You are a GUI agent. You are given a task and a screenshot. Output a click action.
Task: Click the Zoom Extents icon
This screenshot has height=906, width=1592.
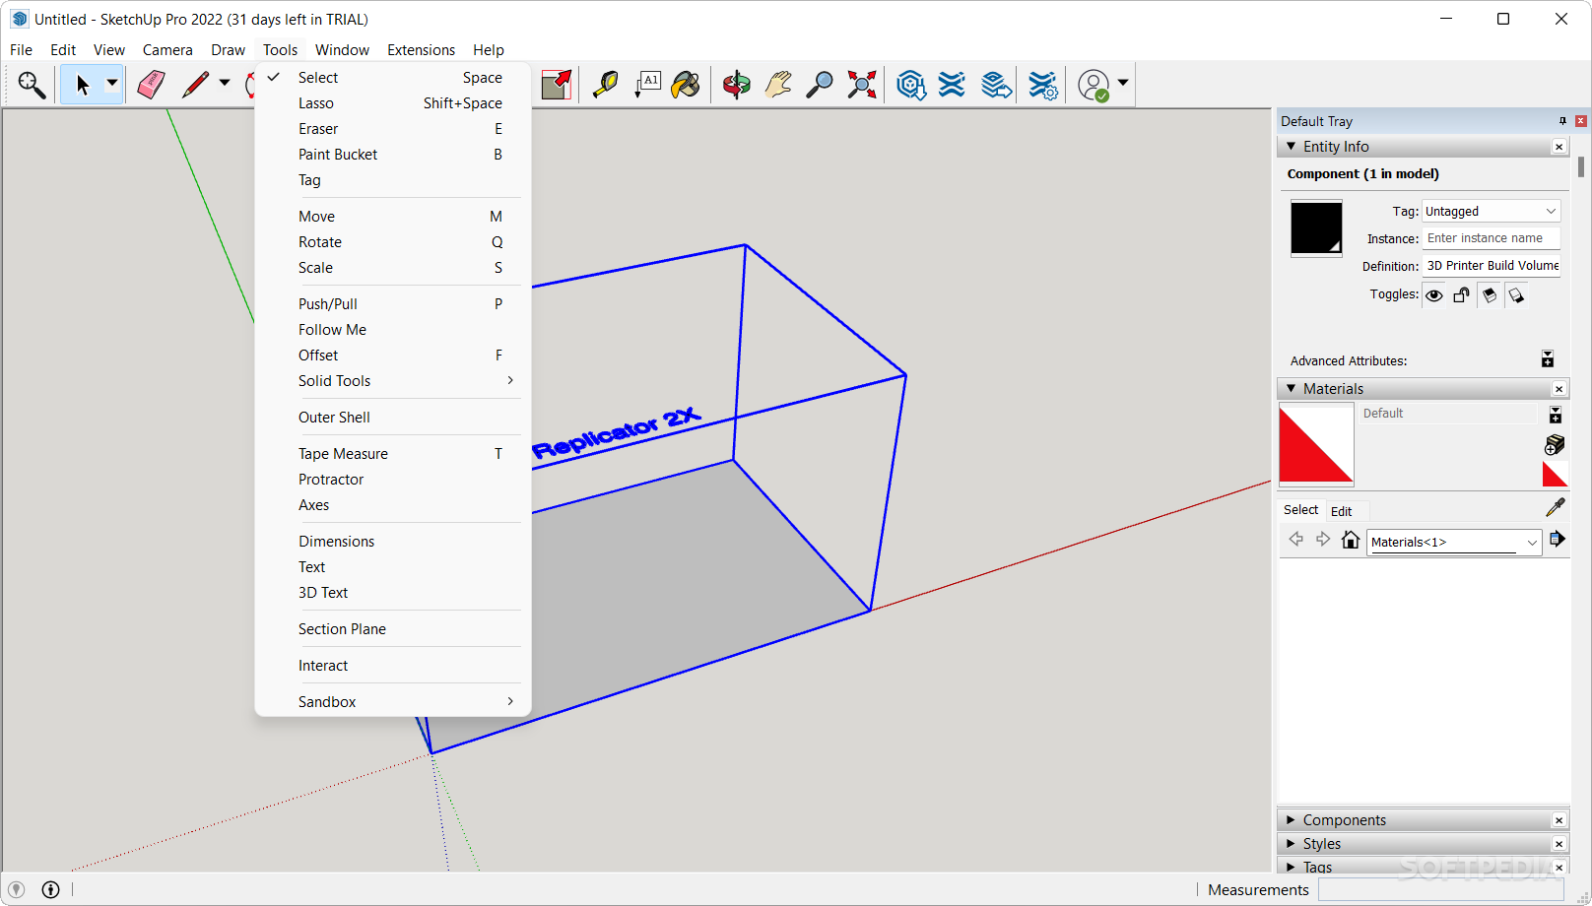[x=862, y=85]
